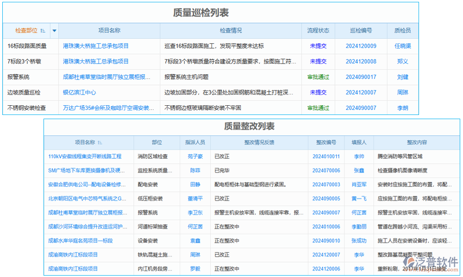This screenshot has height=277, width=463.
Task: Select reporter 李帅 in first rectification row
Action: [359, 157]
